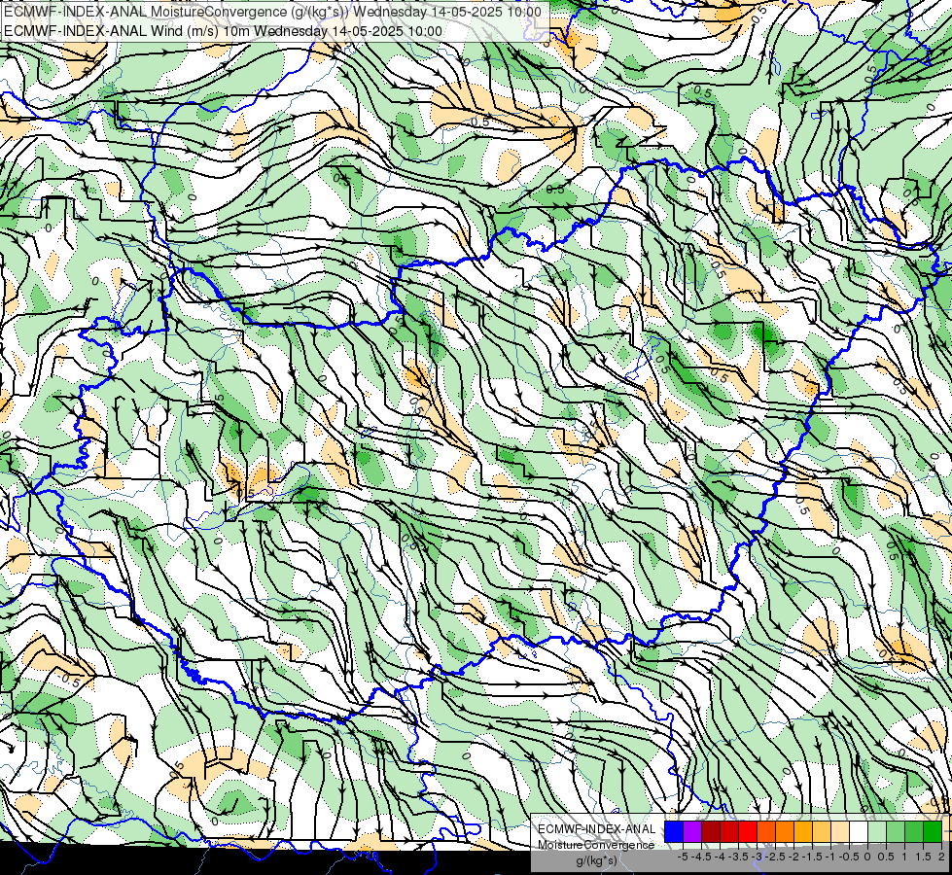
Task: Pick legend swatch between -2 and -1.5
Action: click(x=803, y=831)
